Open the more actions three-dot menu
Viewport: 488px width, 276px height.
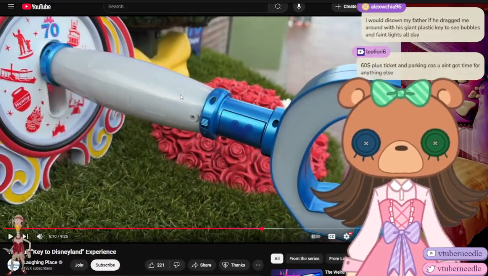pos(258,265)
